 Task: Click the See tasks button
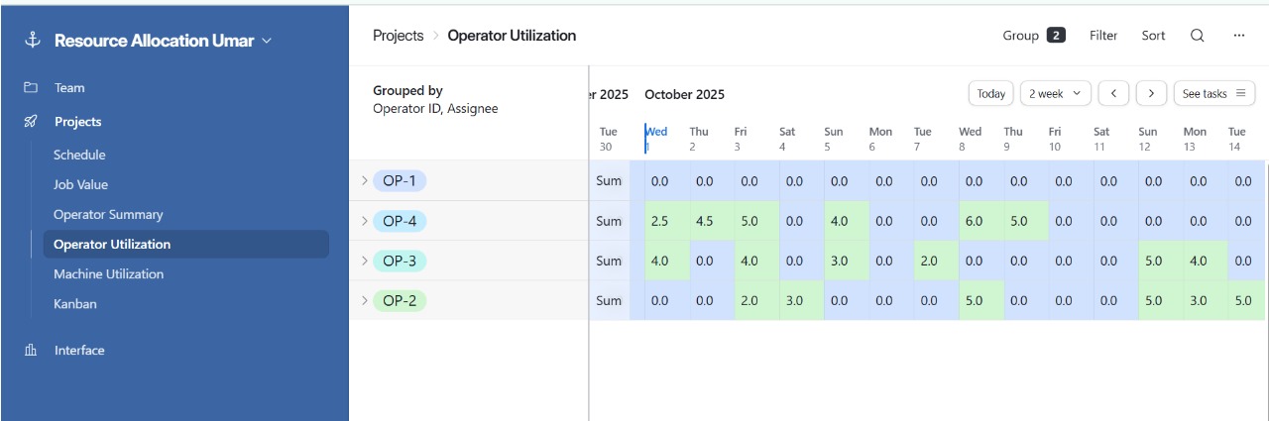pos(1213,94)
